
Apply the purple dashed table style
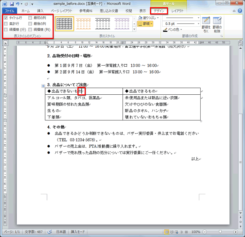pos(122,24)
